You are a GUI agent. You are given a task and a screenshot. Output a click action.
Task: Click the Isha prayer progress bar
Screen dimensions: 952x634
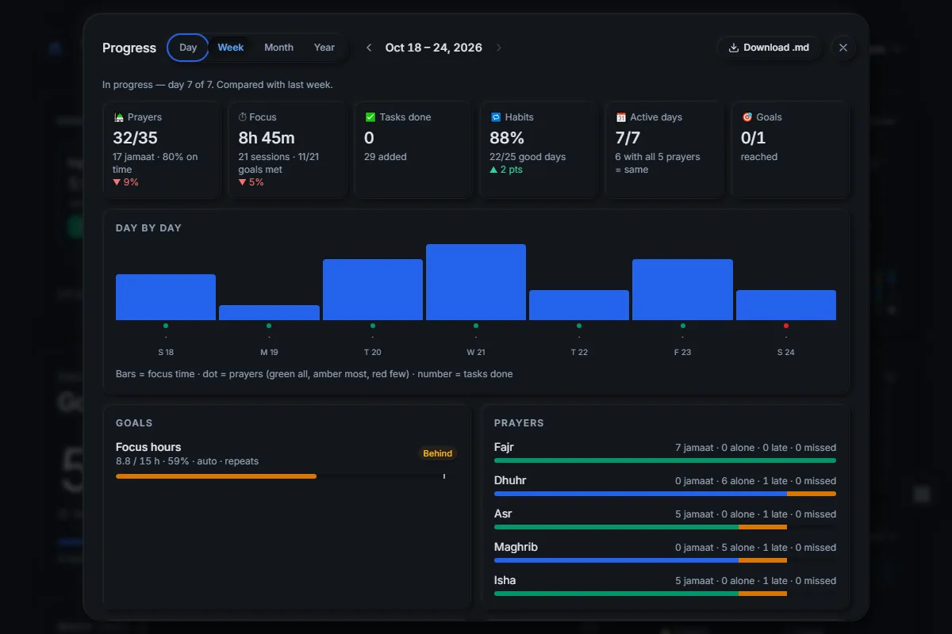[665, 594]
